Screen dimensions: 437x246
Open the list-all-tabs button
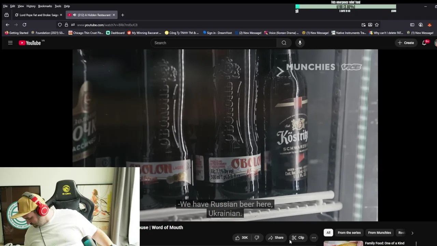point(6,15)
